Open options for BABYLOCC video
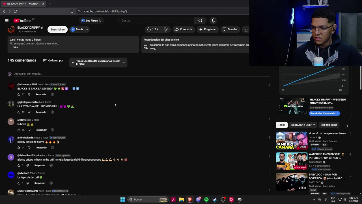This screenshot has height=204, width=362. 350,175
